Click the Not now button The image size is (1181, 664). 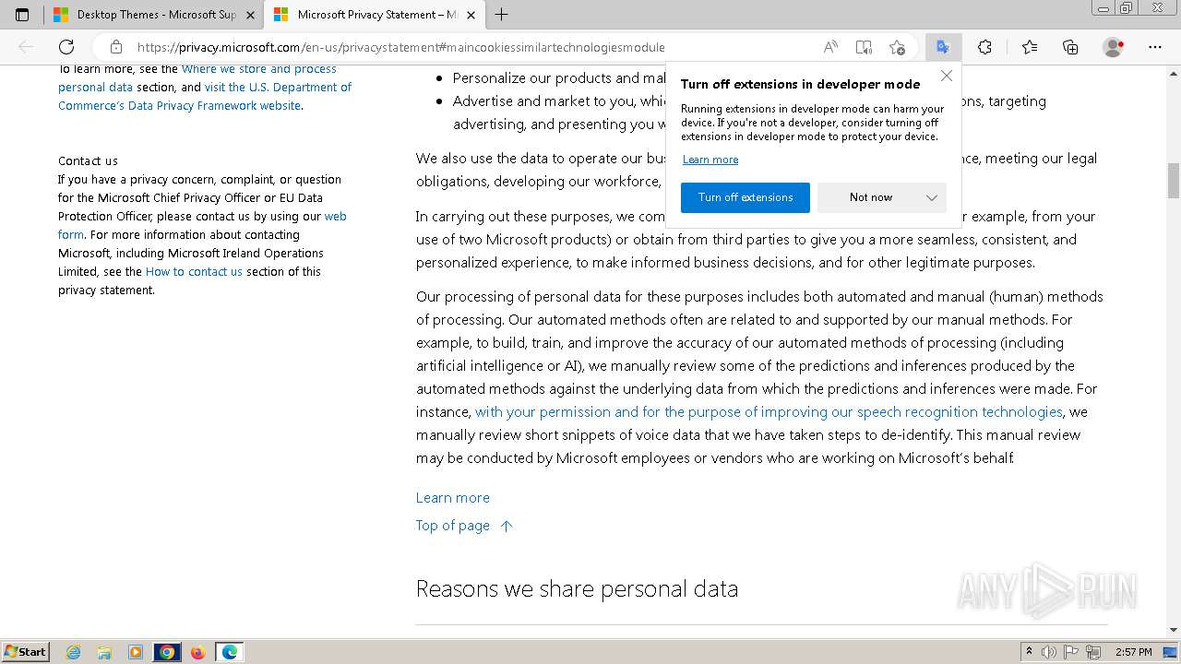pyautogui.click(x=871, y=197)
